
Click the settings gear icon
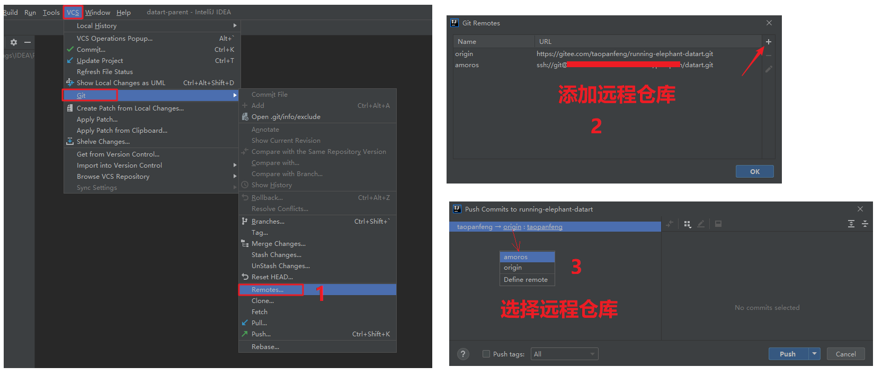tap(14, 42)
